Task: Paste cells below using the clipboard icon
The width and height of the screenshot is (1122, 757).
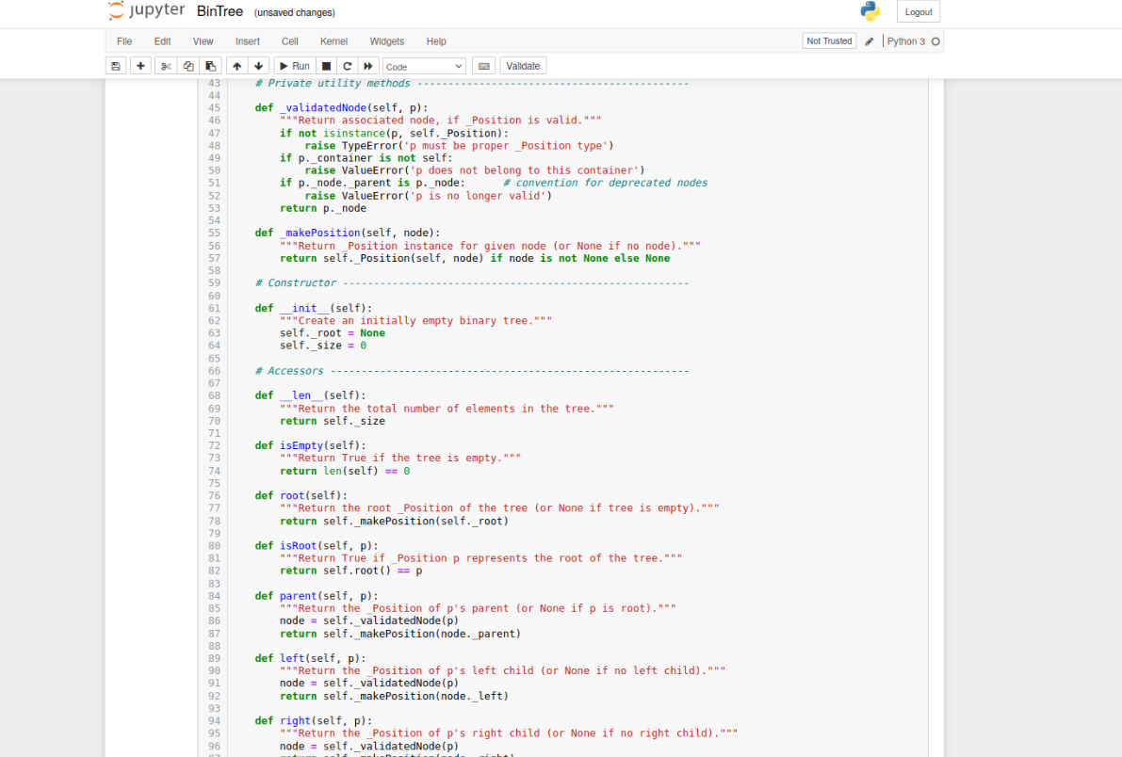Action: tap(210, 65)
